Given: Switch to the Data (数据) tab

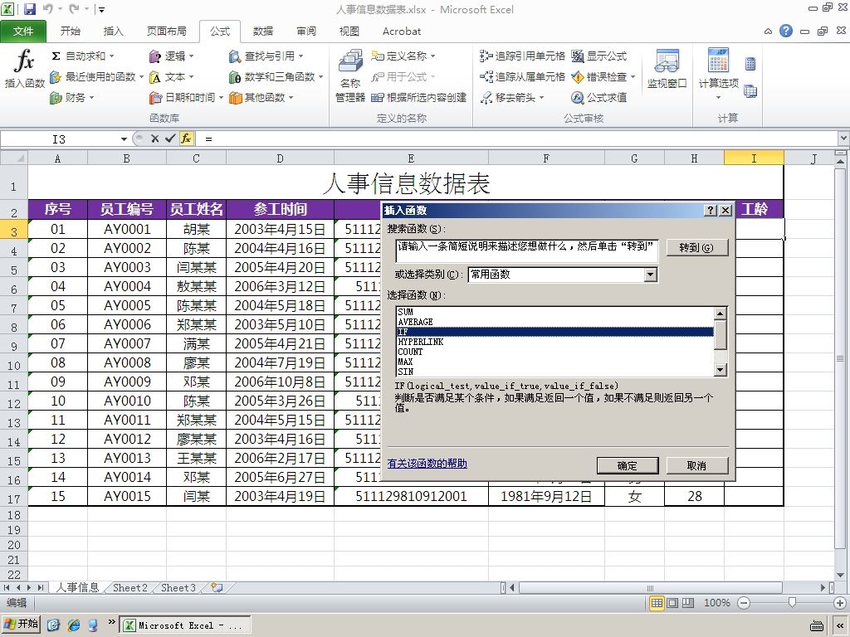Looking at the screenshot, I should [x=263, y=32].
